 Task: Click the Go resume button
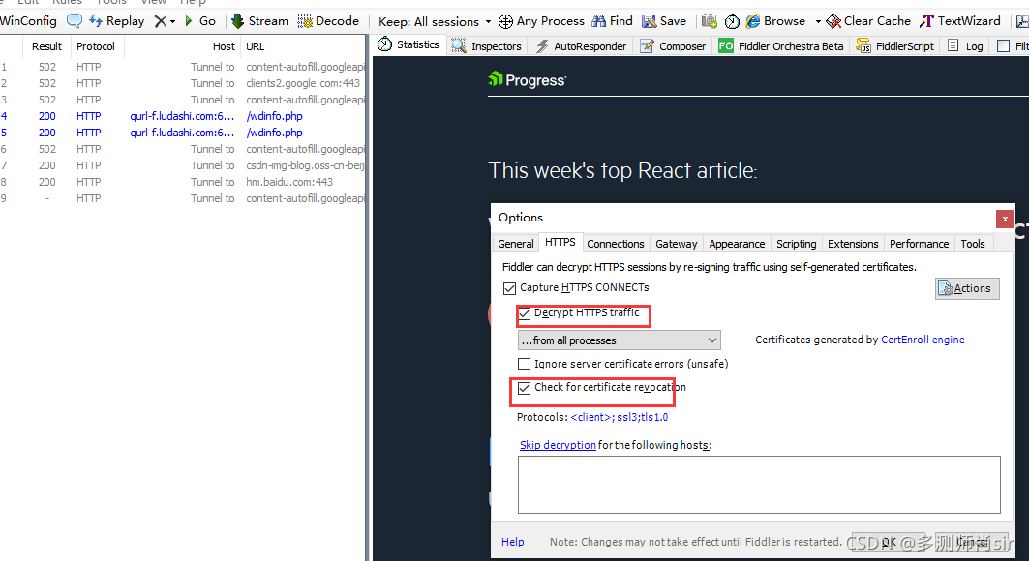pyautogui.click(x=200, y=21)
